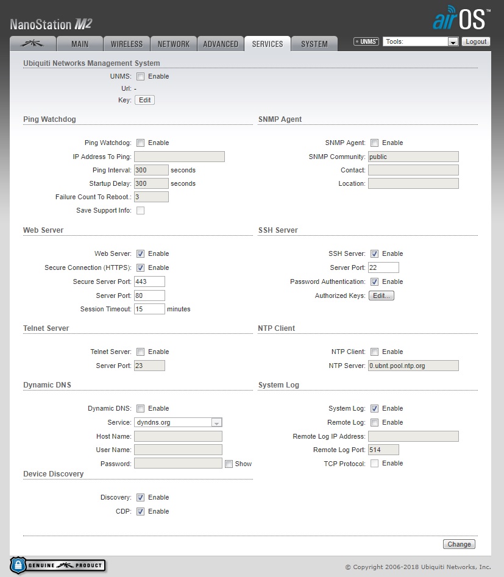The image size is (504, 577).
Task: Uncheck the Discovery Enable checkbox
Action: [140, 498]
